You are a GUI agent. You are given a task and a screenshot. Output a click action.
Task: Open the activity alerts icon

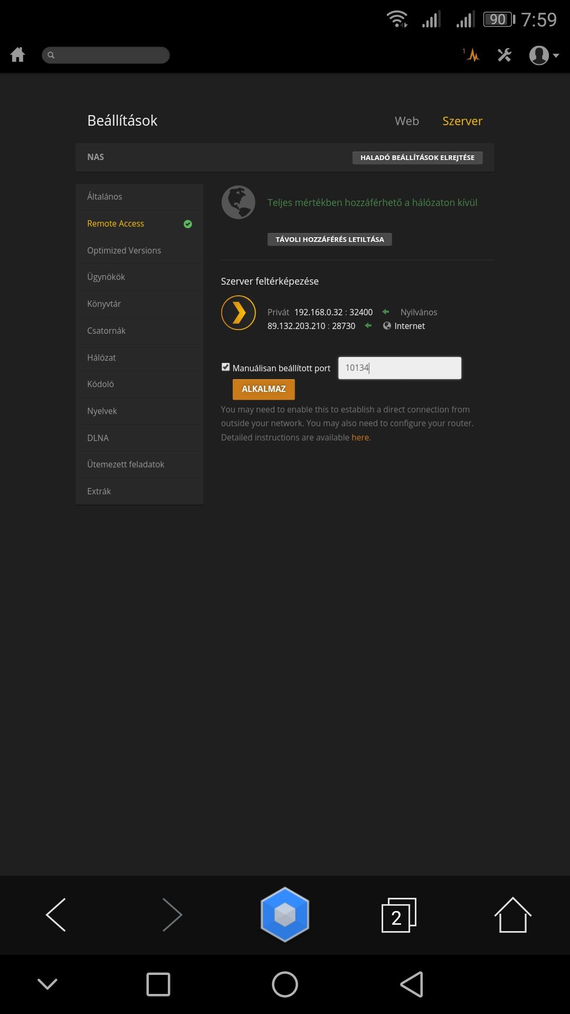coord(471,54)
